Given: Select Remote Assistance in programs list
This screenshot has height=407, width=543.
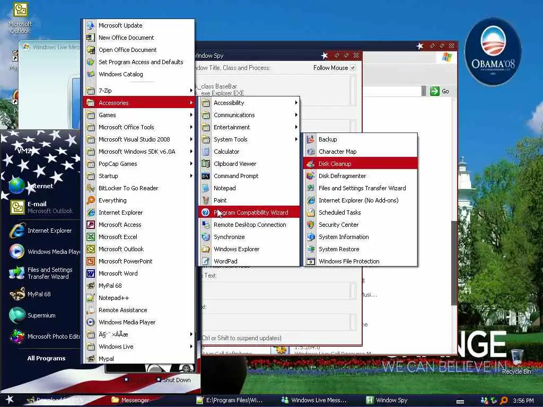Looking at the screenshot, I should point(140,309).
